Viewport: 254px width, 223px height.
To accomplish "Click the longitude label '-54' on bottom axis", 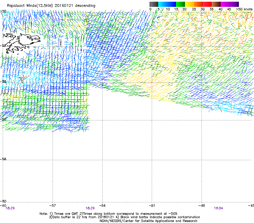I will coord(102,206).
